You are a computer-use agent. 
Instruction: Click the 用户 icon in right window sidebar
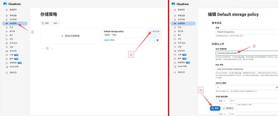[x=175, y=35]
